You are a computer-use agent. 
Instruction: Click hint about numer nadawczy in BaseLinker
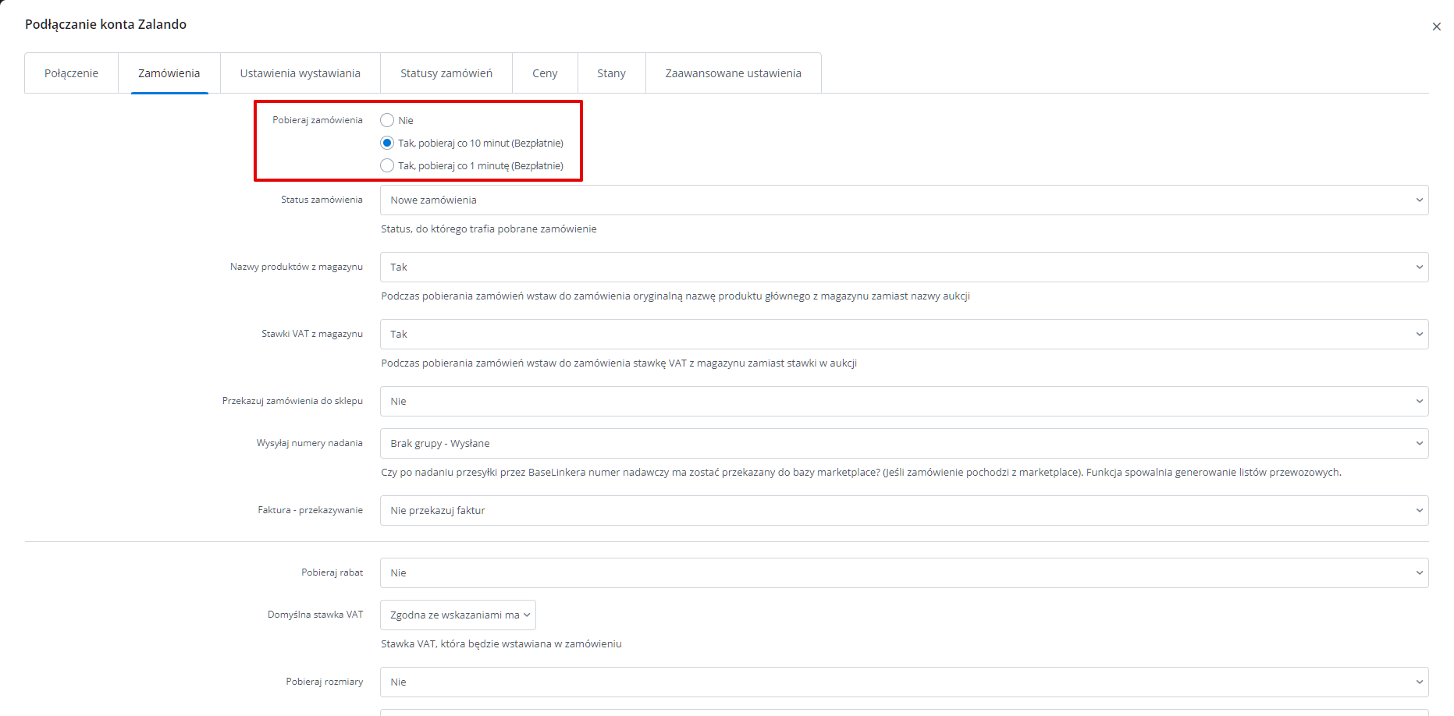(x=861, y=473)
